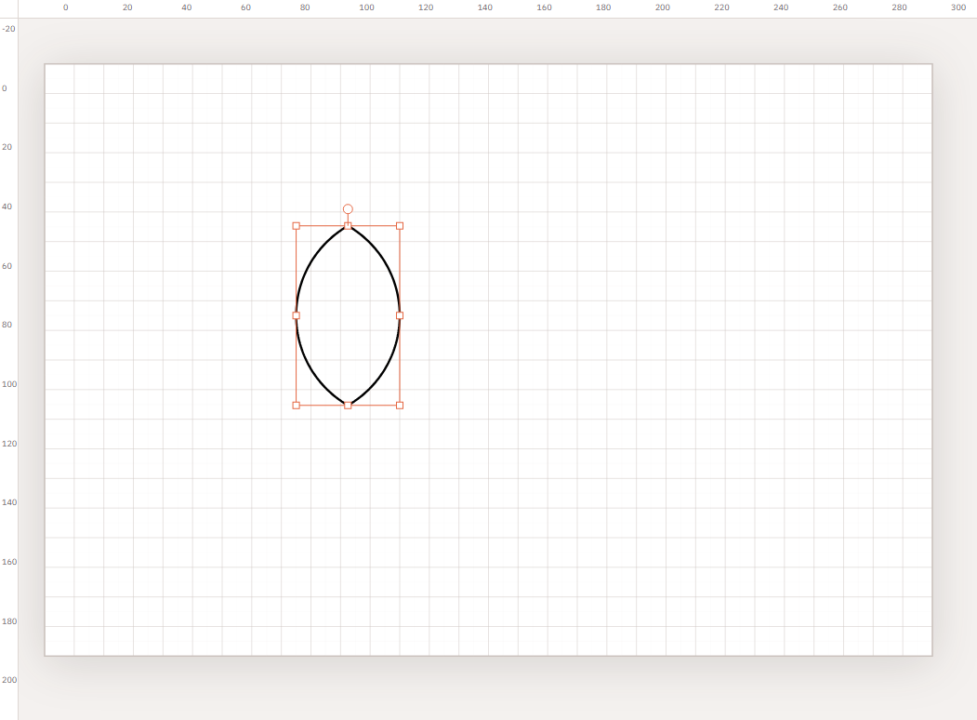Click the top-left resize handle of selection

point(296,226)
